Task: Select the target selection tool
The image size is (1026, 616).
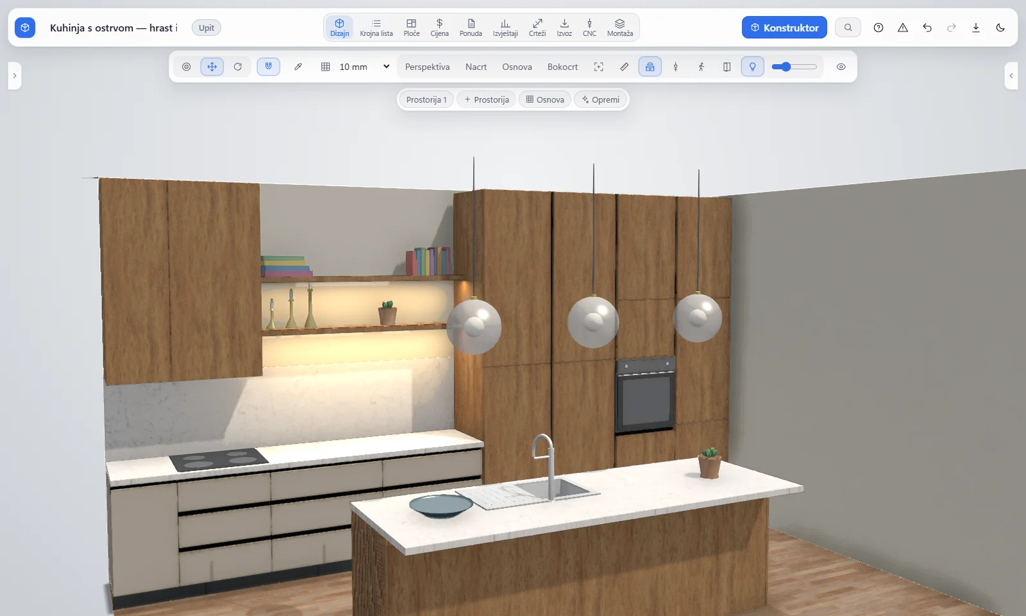Action: pos(187,67)
